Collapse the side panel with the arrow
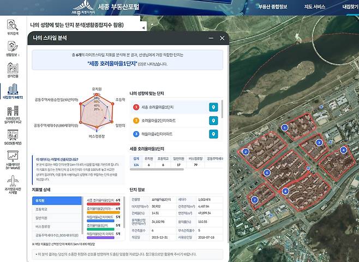Image resolution: width=359 pixels, height=262 pixels. [x=143, y=28]
